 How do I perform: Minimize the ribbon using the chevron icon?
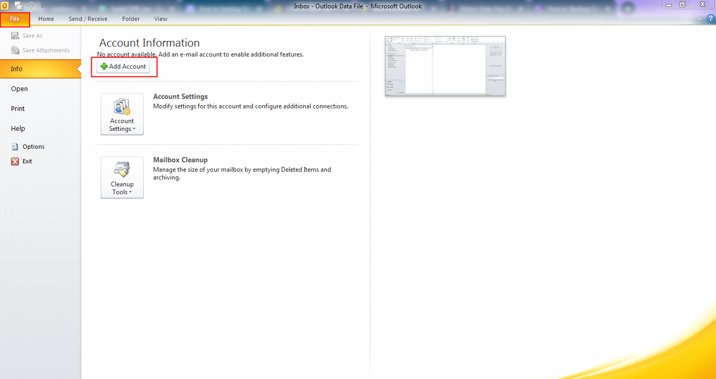[699, 19]
